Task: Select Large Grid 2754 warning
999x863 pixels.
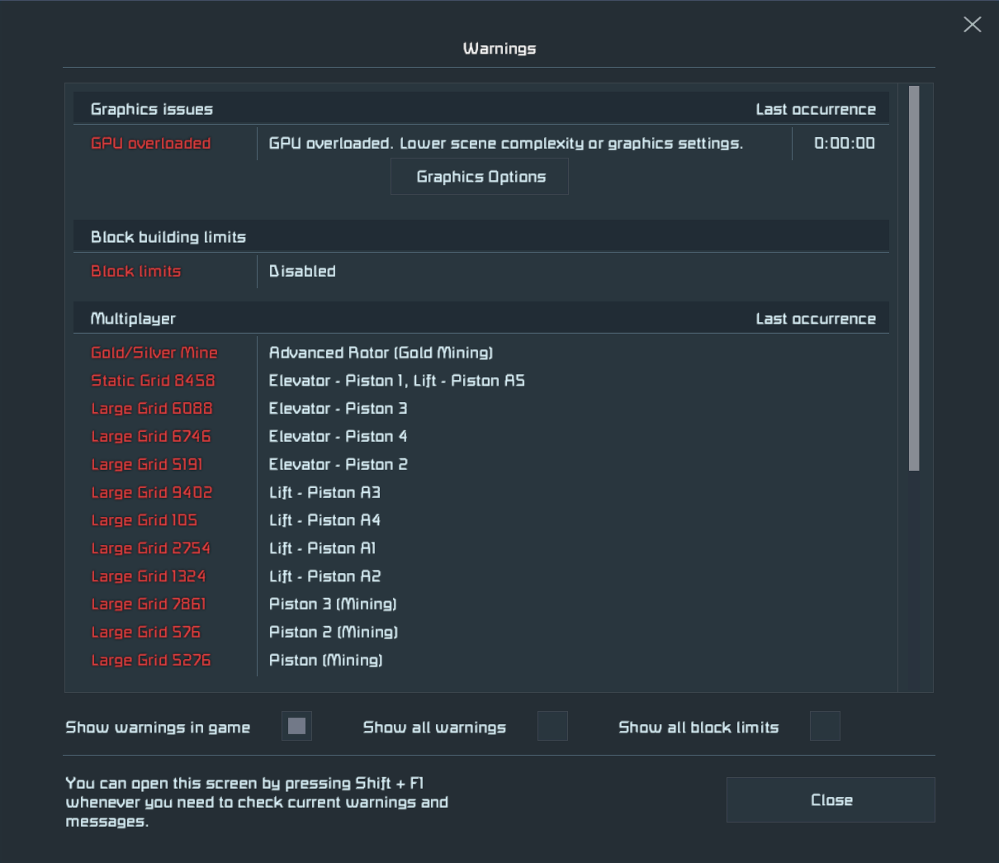Action: (x=151, y=549)
